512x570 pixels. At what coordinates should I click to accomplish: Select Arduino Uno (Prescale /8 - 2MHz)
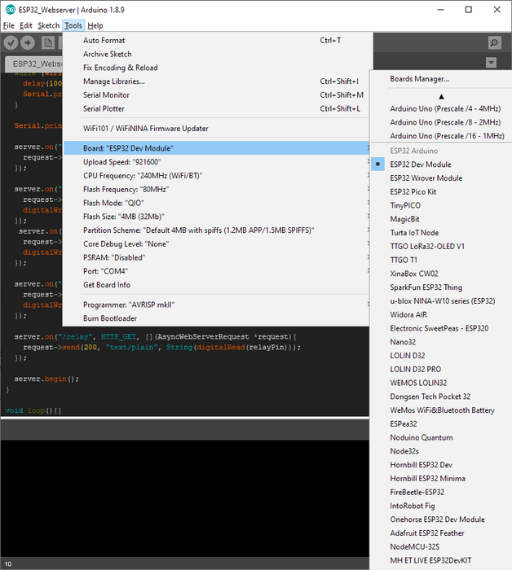click(441, 122)
